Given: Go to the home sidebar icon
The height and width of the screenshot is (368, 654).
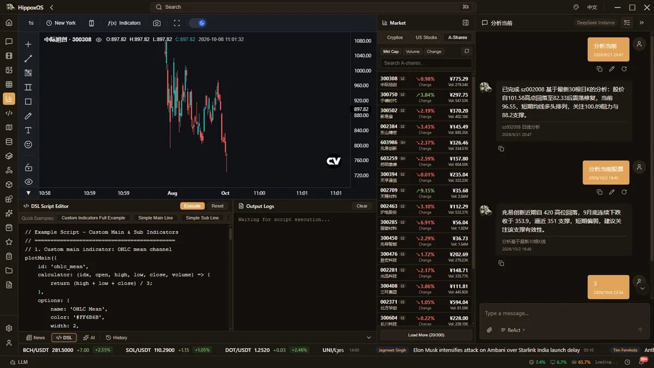Looking at the screenshot, I should coord(9,23).
